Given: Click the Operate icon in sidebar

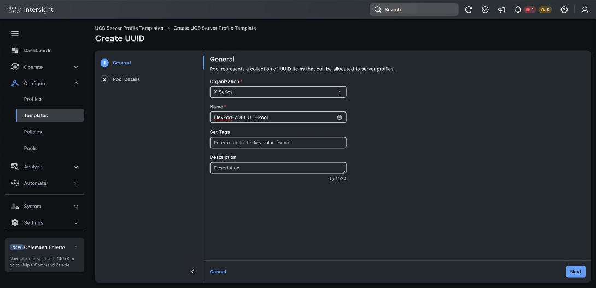Looking at the screenshot, I should point(15,67).
